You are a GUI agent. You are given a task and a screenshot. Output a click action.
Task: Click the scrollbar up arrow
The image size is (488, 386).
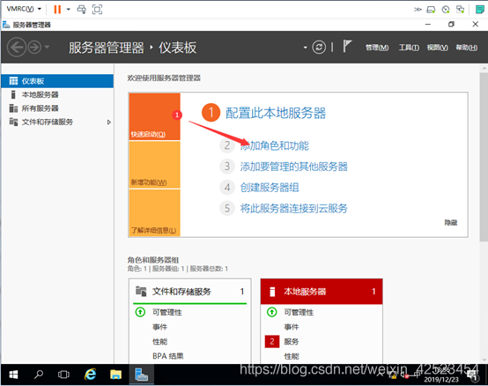tap(484, 68)
